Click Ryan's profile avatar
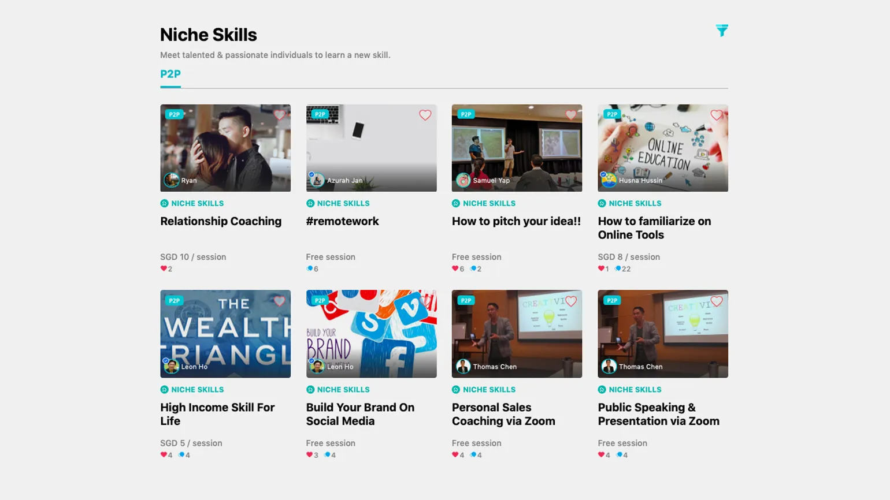This screenshot has height=500, width=890. (x=171, y=180)
